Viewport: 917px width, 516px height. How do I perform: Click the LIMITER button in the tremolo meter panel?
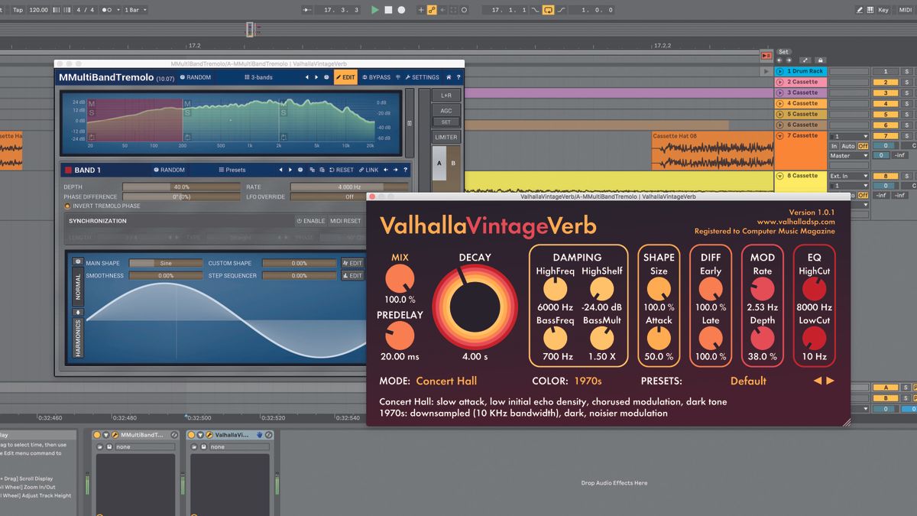pos(446,136)
